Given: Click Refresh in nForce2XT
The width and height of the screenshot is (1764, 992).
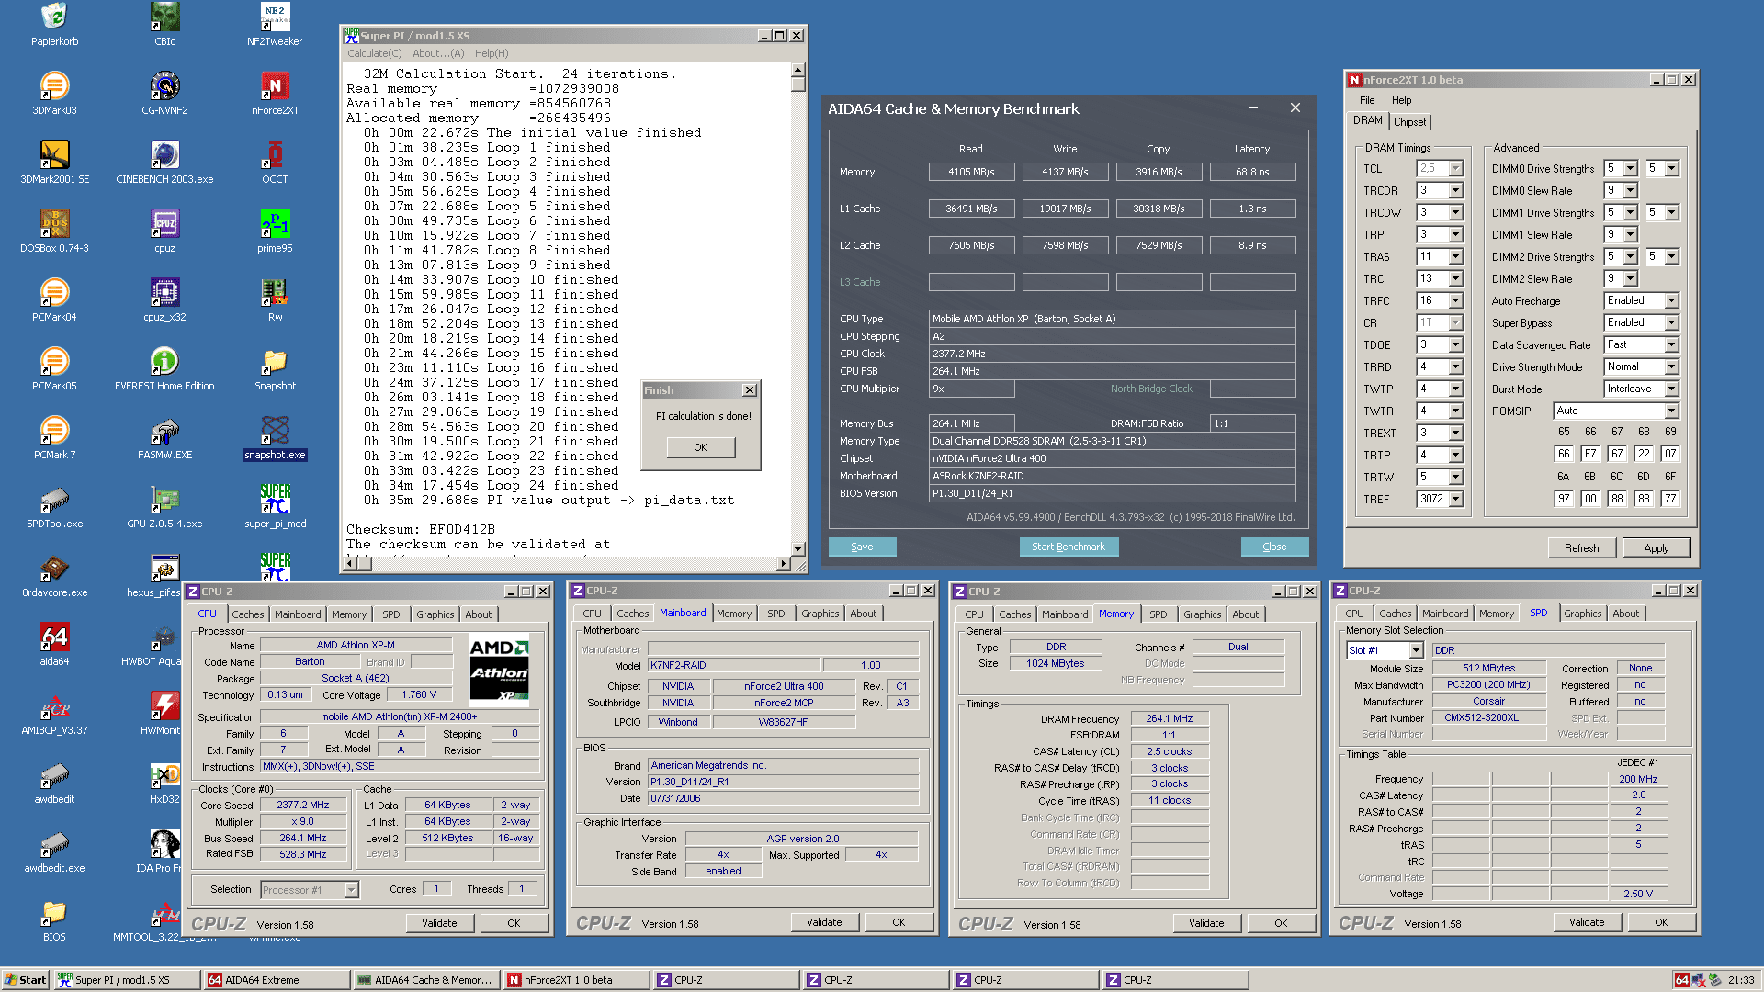Looking at the screenshot, I should click(1581, 548).
